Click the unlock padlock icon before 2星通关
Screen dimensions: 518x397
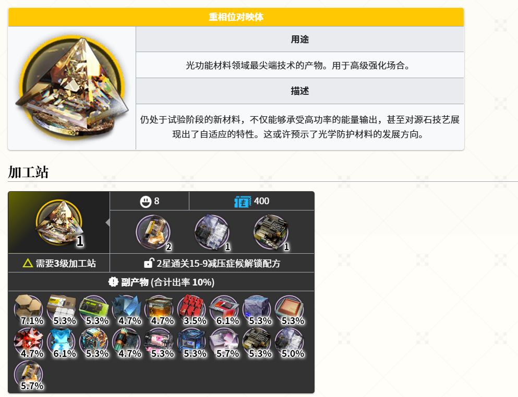coord(149,263)
